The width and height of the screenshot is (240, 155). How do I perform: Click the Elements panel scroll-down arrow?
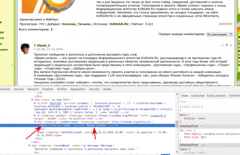[x=177, y=152]
